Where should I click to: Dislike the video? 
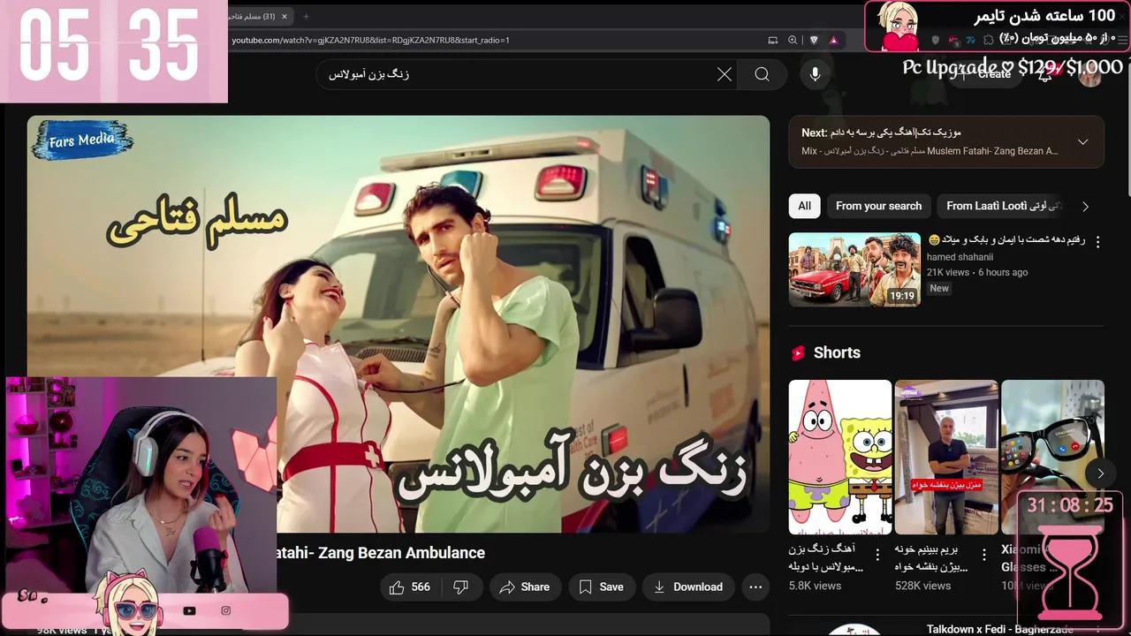460,587
